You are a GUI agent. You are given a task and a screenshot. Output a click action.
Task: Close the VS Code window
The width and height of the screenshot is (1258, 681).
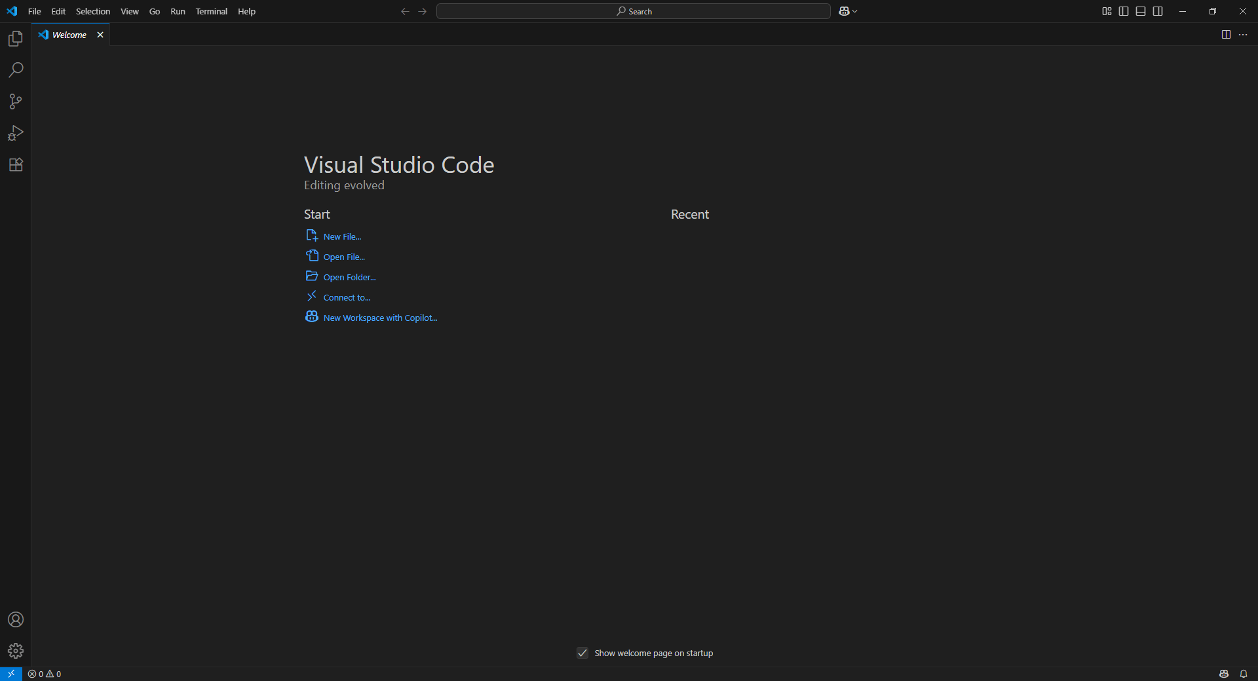tap(1243, 11)
